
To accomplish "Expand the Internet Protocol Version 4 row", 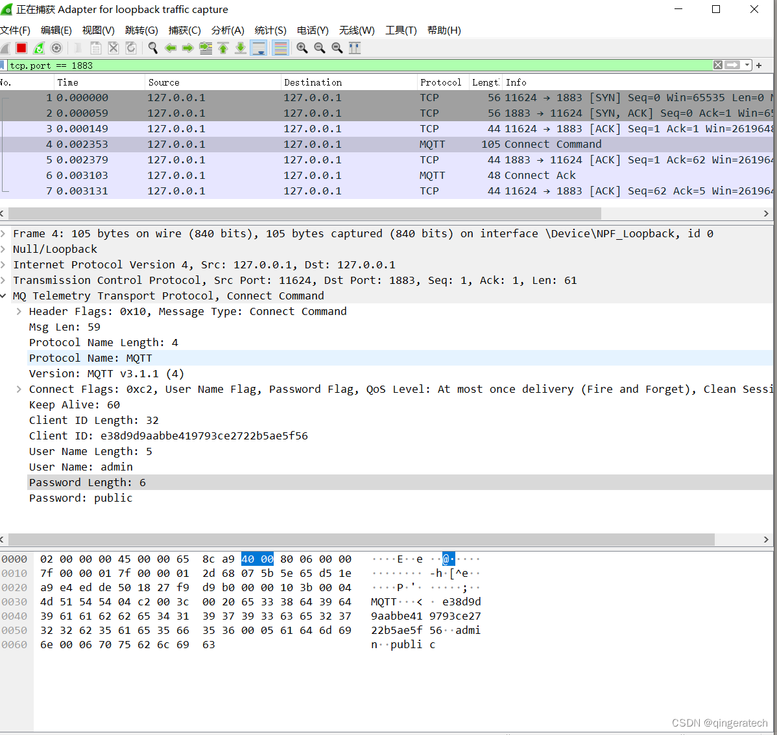I will click(x=5, y=264).
